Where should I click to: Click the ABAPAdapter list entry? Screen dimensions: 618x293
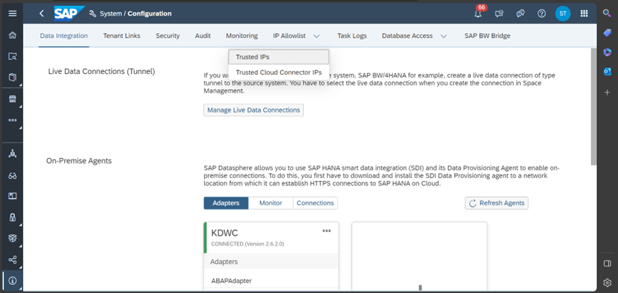click(x=231, y=281)
